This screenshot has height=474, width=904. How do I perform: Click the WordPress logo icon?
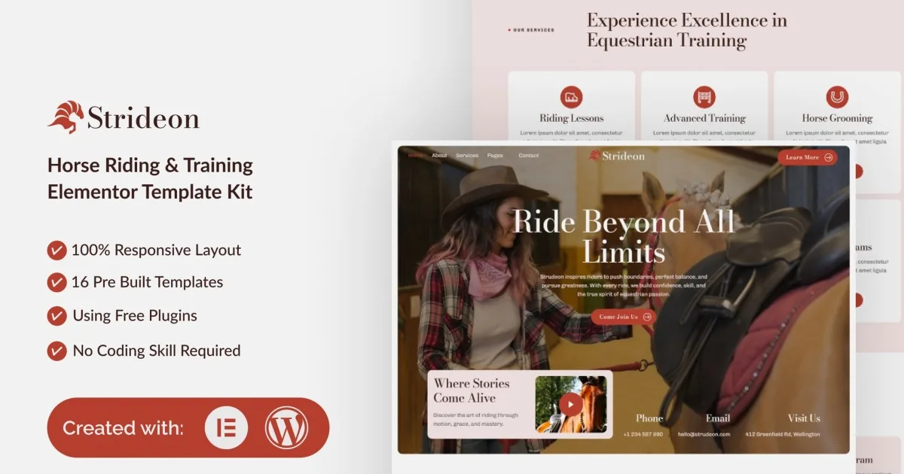click(286, 427)
